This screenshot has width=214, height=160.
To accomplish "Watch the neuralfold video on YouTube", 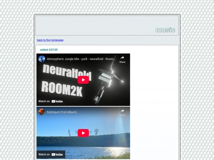I will (51, 102).
